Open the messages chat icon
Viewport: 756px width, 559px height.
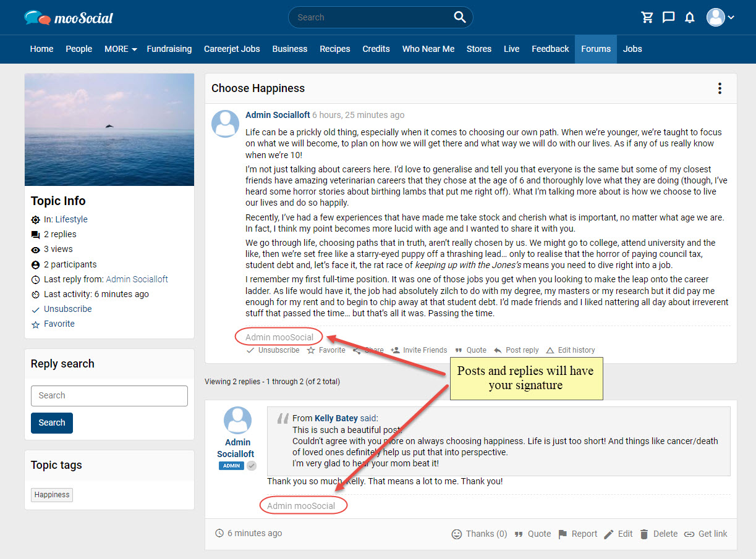tap(668, 17)
